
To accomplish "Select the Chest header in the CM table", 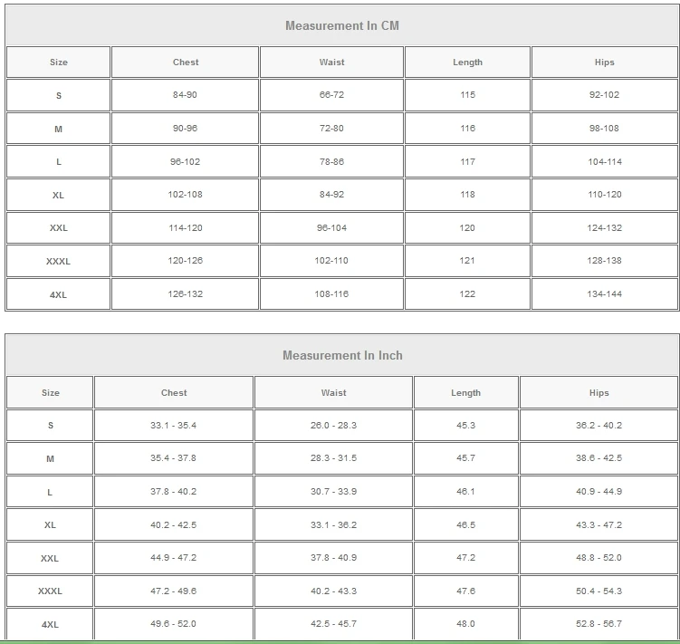I will (x=186, y=62).
